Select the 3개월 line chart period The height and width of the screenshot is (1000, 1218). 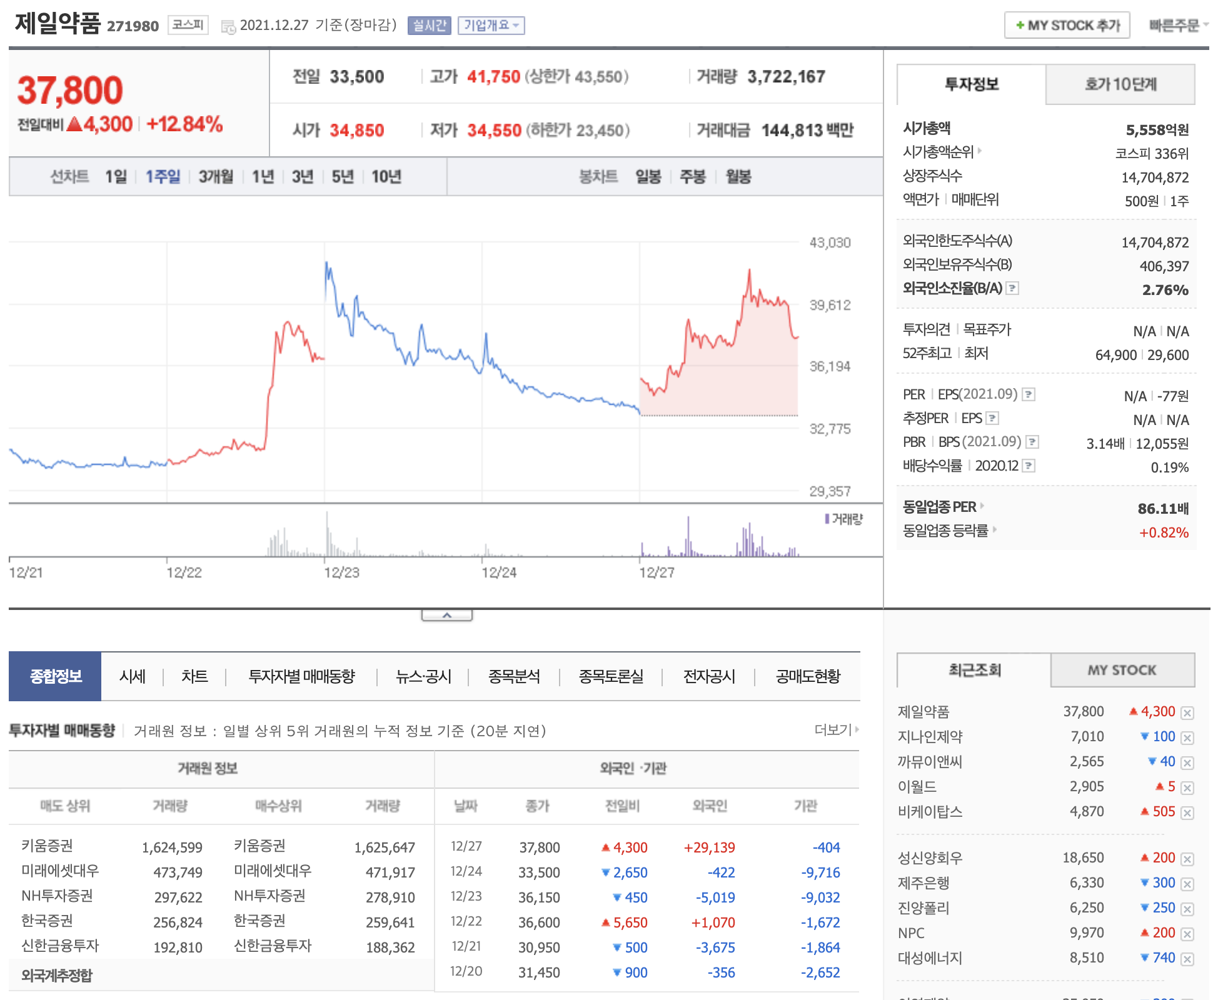pyautogui.click(x=216, y=177)
